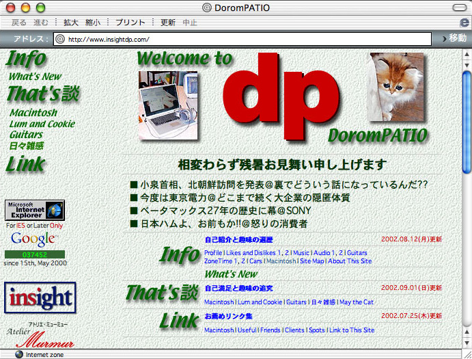Click the Microsoft Internet Explorer badge
This screenshot has width=472, height=359.
(35, 210)
